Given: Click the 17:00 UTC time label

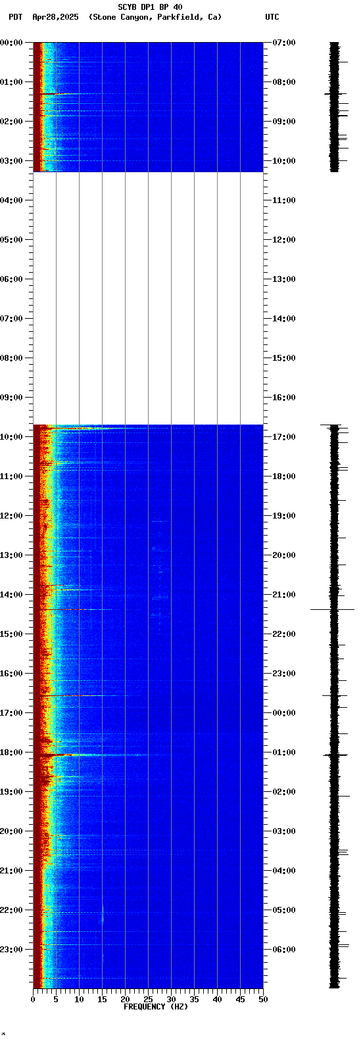Looking at the screenshot, I should [284, 437].
